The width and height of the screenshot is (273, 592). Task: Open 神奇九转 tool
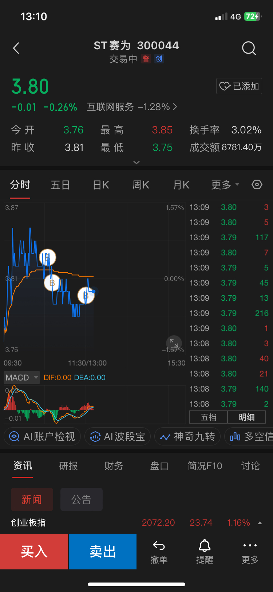tap(187, 436)
